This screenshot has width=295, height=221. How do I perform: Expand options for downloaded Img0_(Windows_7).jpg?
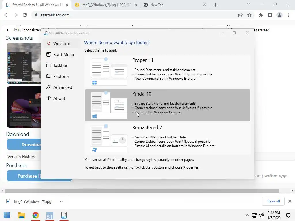coord(61,201)
